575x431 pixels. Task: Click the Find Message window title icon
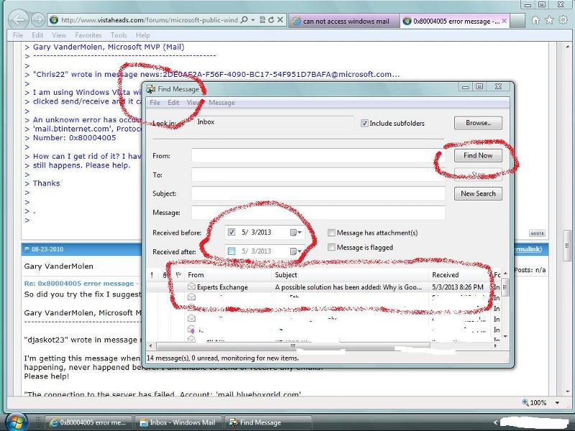151,88
